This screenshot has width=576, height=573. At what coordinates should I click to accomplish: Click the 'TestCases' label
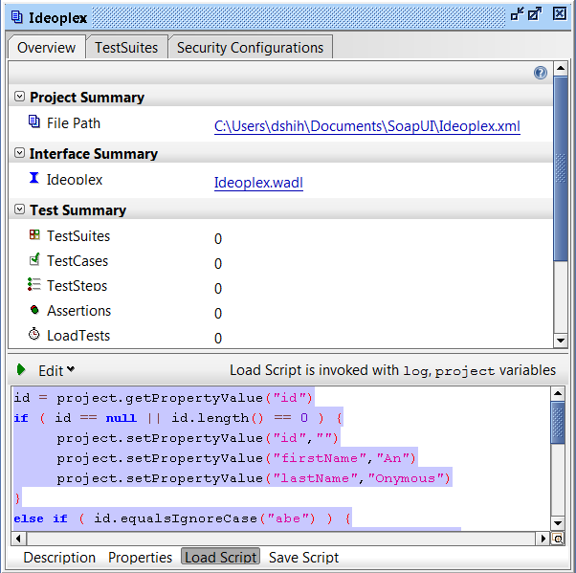[x=78, y=261]
